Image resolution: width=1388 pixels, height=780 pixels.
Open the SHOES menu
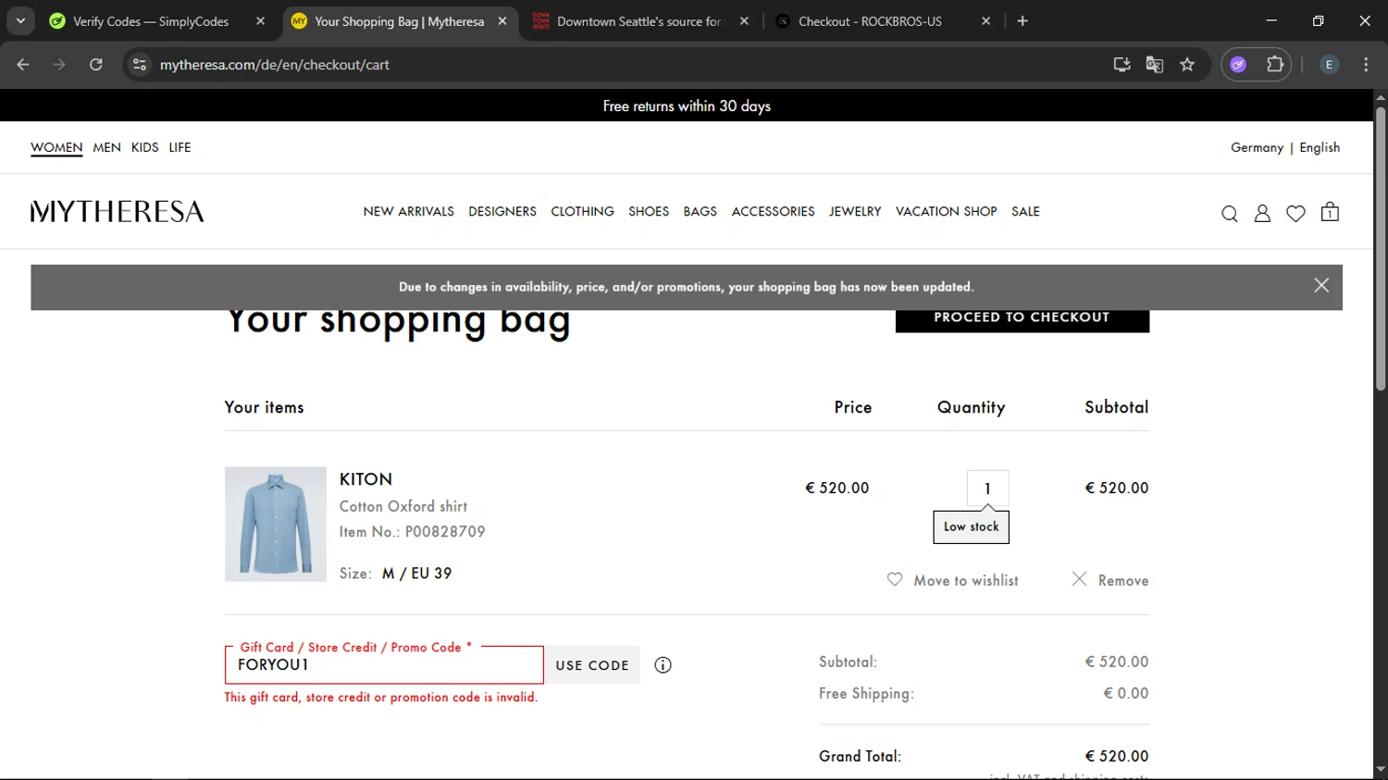pyautogui.click(x=649, y=212)
